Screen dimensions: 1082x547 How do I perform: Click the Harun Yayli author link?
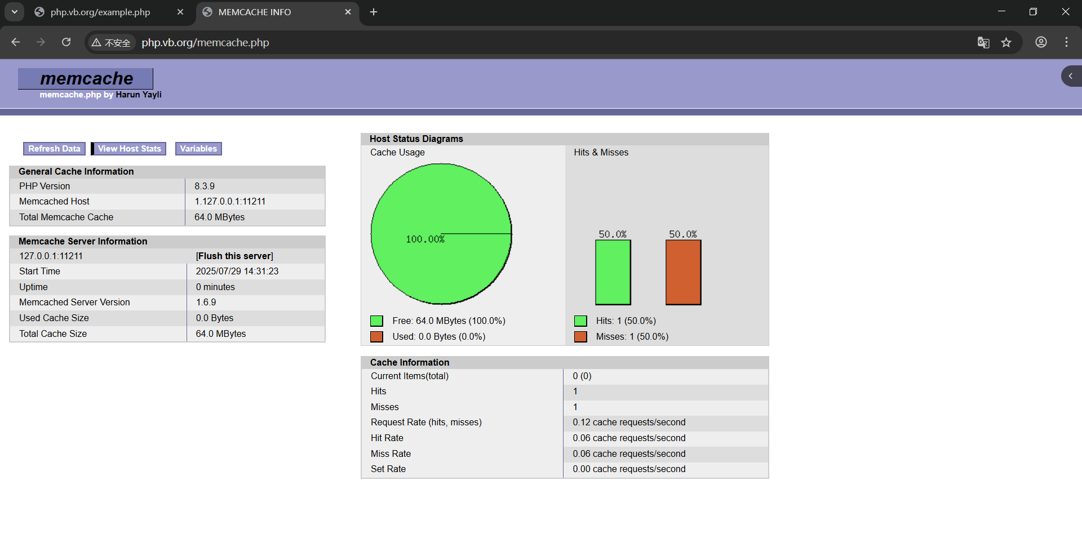pyautogui.click(x=139, y=95)
